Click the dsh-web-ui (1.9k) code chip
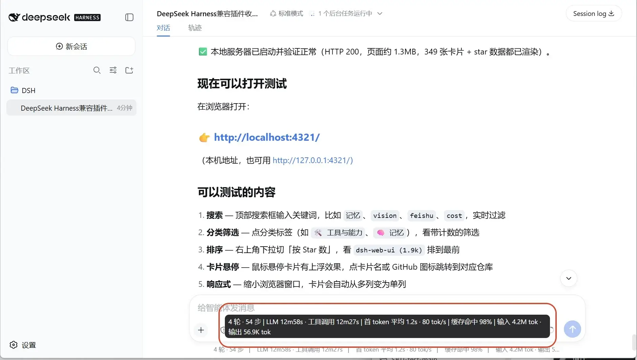Viewport: 637px width, 360px height. [x=389, y=250]
